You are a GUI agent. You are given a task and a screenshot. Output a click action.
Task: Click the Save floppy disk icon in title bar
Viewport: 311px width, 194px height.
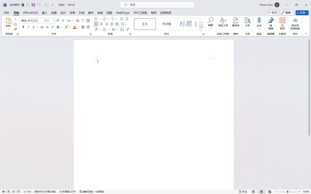(33, 5)
